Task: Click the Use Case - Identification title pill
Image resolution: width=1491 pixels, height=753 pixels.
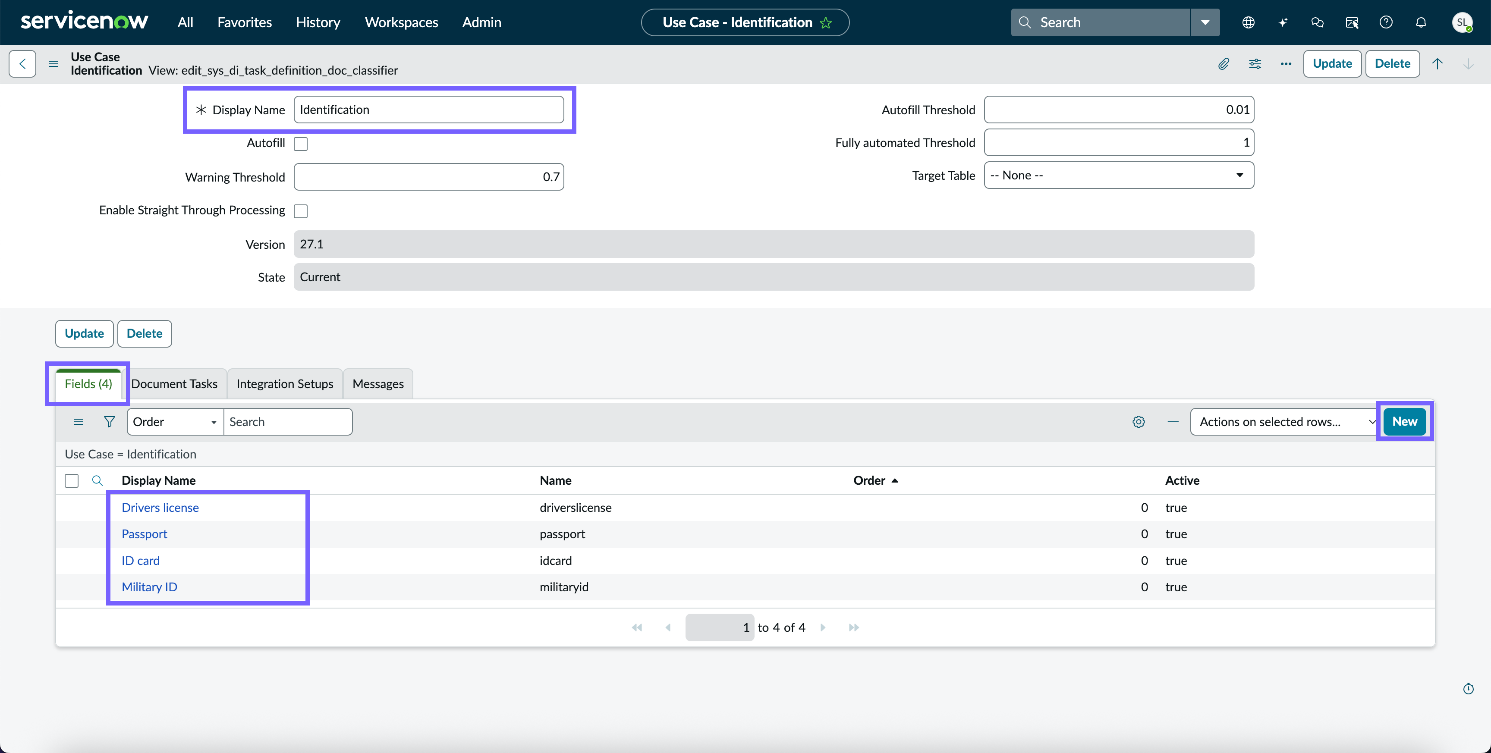Action: click(x=745, y=22)
